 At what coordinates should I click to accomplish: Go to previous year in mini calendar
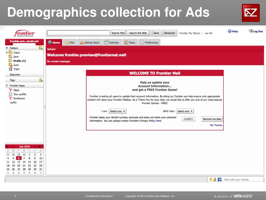click(x=7, y=146)
